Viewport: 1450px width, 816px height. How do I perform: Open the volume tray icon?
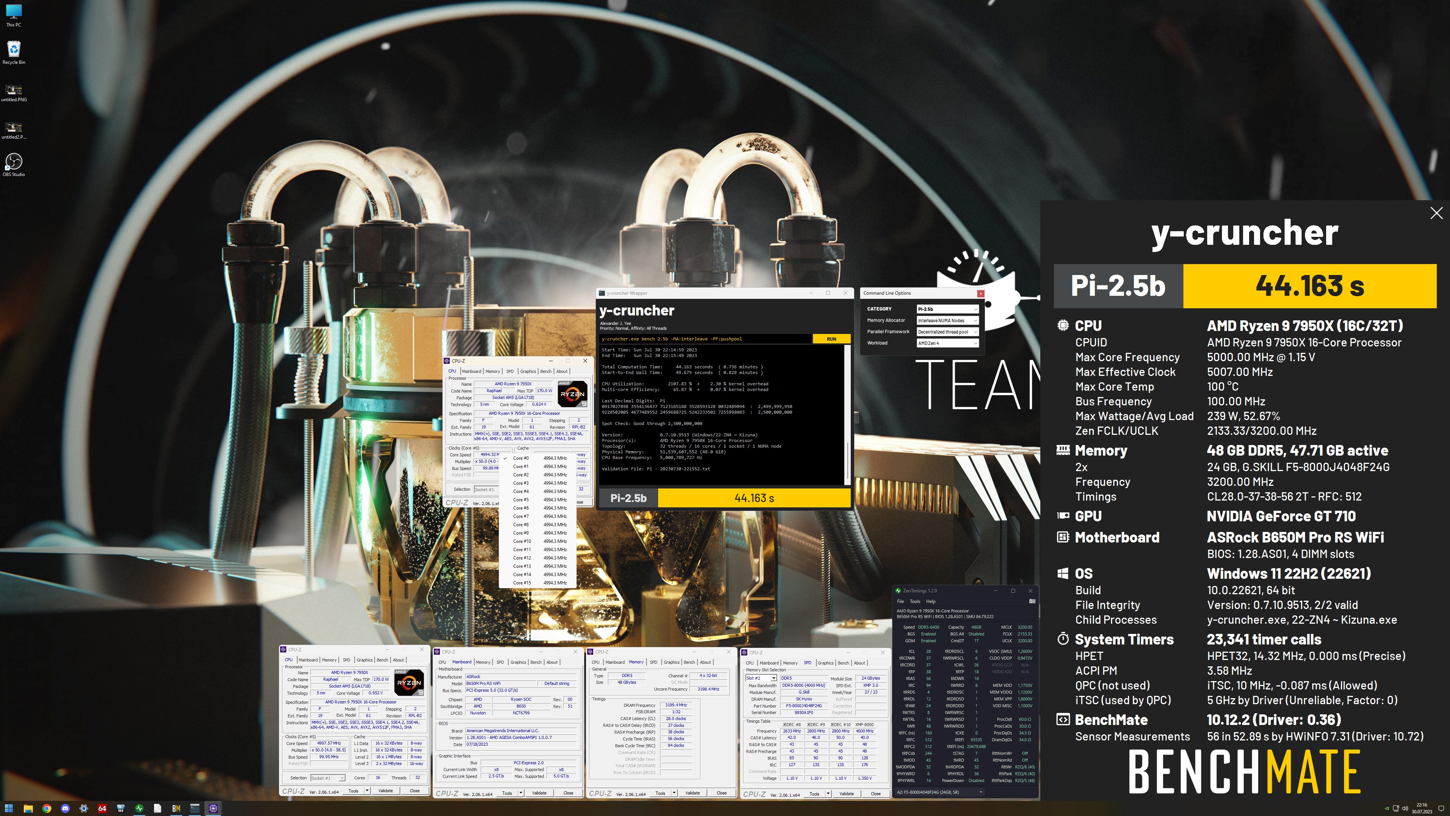pos(1405,809)
